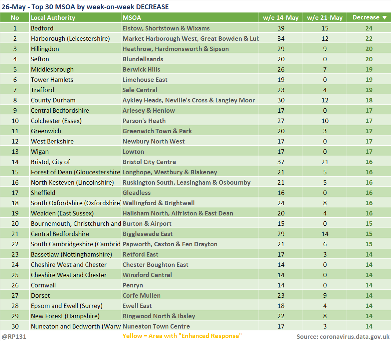Click the 'Gleadless' cell
This screenshot has width=391, height=341.
pos(190,192)
